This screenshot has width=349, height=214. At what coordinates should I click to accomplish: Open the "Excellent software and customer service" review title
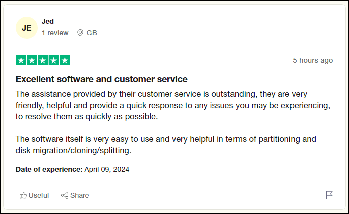101,79
